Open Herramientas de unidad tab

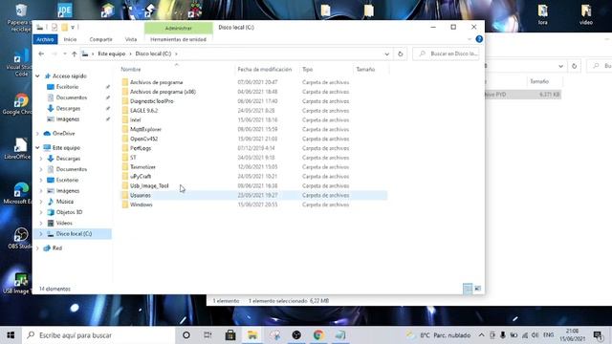click(x=179, y=39)
